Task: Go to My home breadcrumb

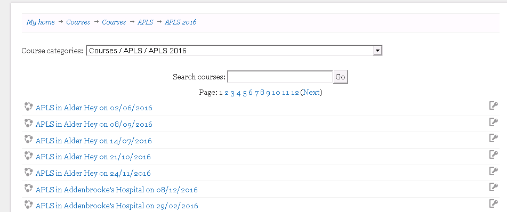Action: (x=41, y=22)
